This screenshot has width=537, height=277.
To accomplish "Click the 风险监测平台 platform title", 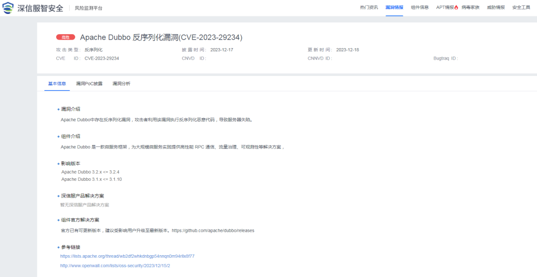I will [x=89, y=8].
